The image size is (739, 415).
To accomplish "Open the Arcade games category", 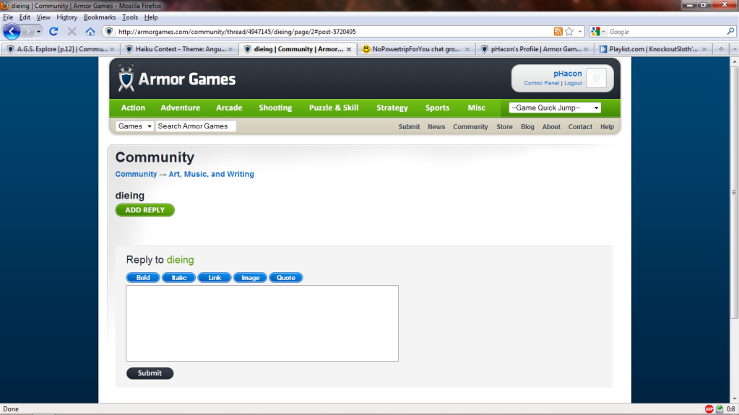I will click(x=229, y=108).
